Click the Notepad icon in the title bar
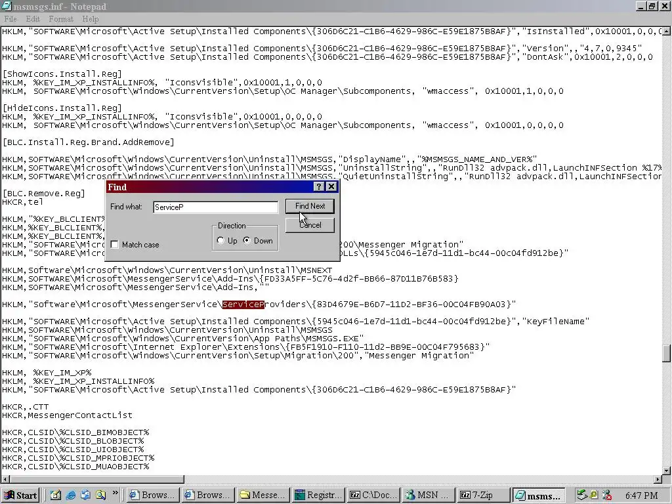The height and width of the screenshot is (504, 672). point(6,6)
